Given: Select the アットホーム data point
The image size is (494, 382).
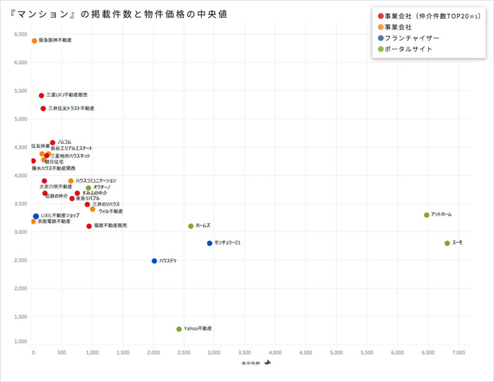Looking at the screenshot, I should coord(426,215).
